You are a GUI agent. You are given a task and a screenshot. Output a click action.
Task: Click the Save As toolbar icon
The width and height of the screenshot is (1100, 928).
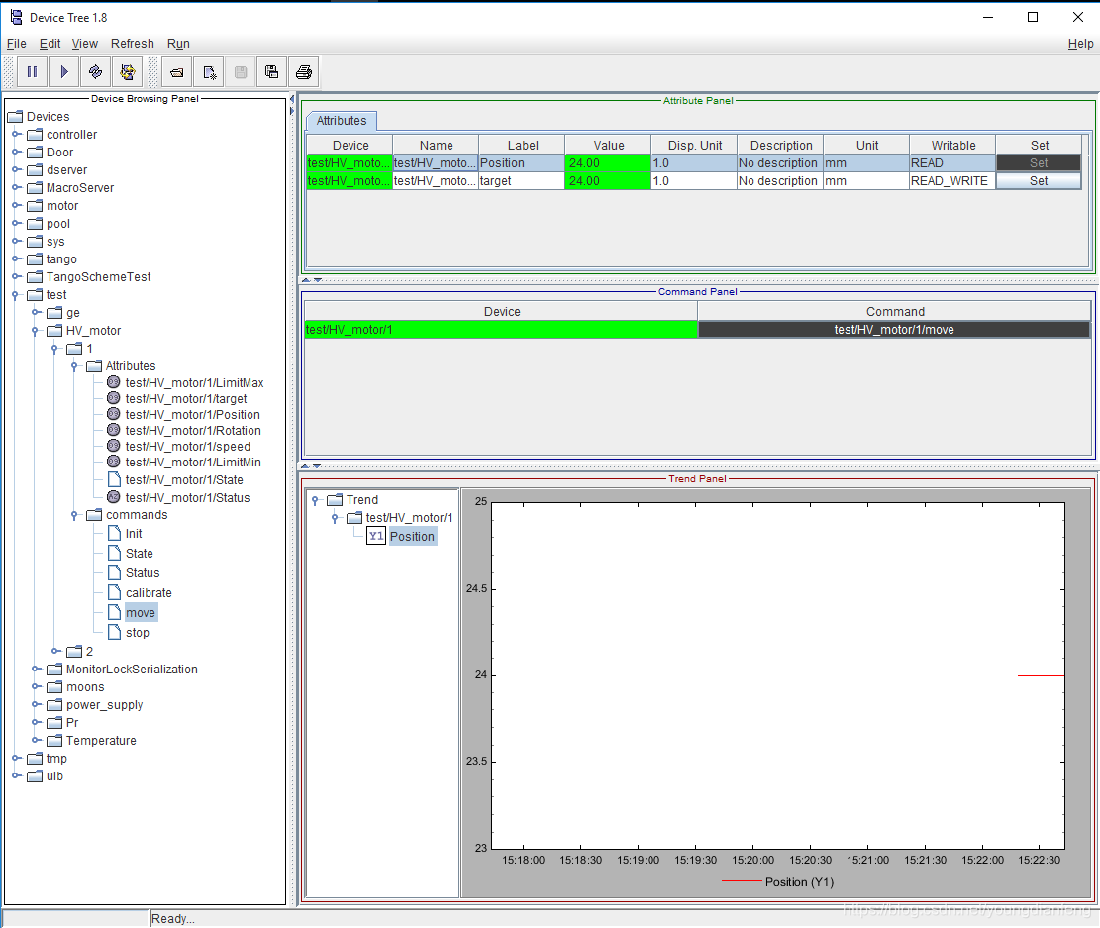click(x=272, y=71)
